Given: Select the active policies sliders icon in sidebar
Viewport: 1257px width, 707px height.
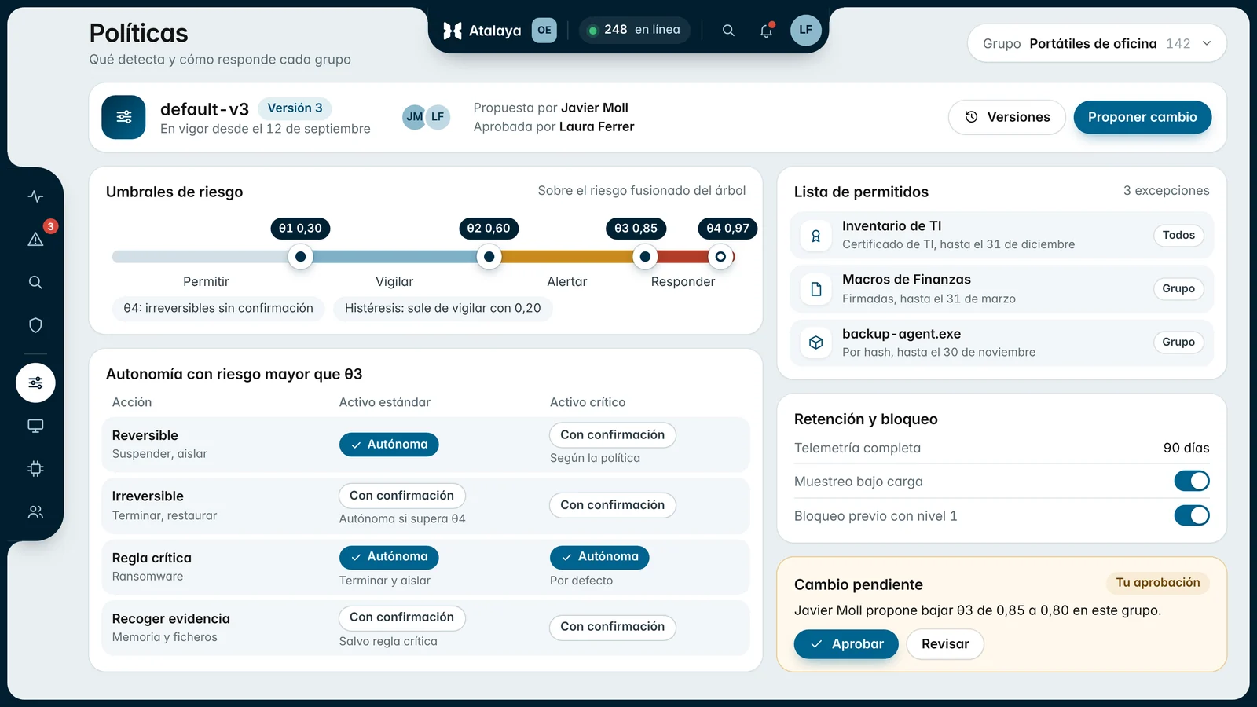Looking at the screenshot, I should [35, 383].
